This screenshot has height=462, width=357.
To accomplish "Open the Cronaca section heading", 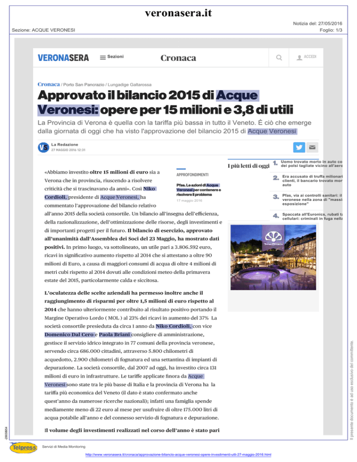I will (x=178, y=58).
